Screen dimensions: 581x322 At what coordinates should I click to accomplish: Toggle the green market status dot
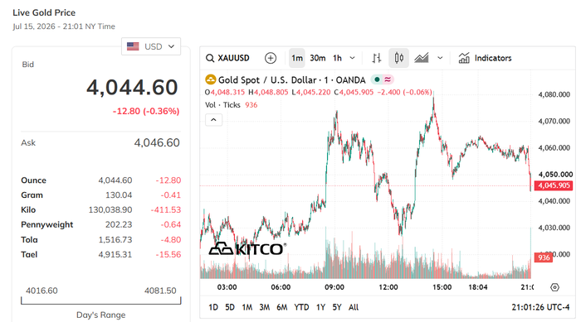pos(377,79)
